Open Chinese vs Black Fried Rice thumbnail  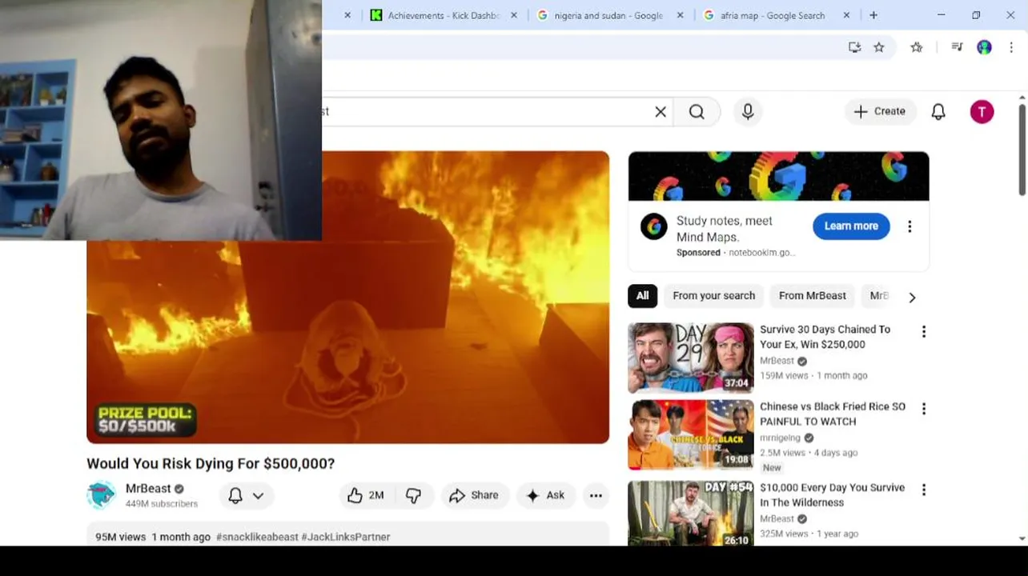(691, 434)
